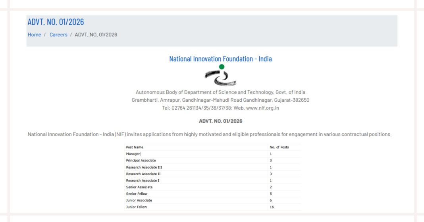Click the post count '6' for Junior Associate
The width and height of the screenshot is (424, 222).
point(271,200)
